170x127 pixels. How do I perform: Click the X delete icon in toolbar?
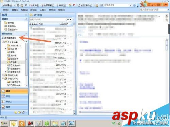(x=26, y=5)
